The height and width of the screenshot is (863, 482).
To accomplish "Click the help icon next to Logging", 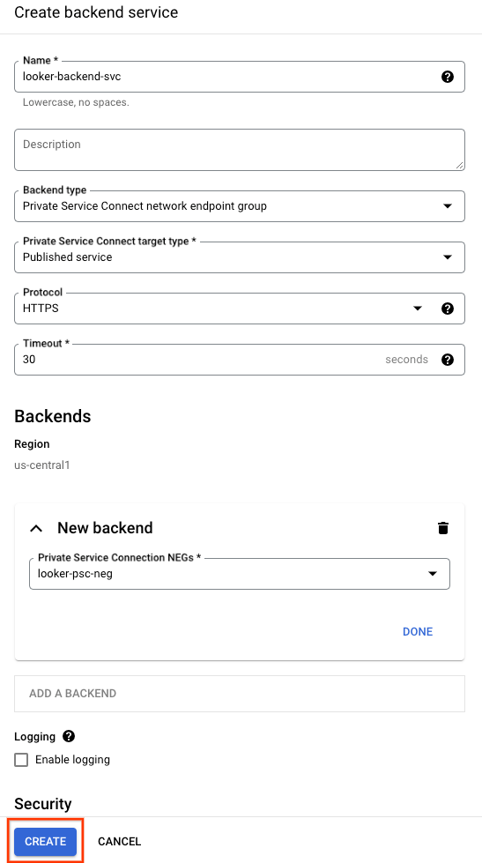I will (69, 736).
